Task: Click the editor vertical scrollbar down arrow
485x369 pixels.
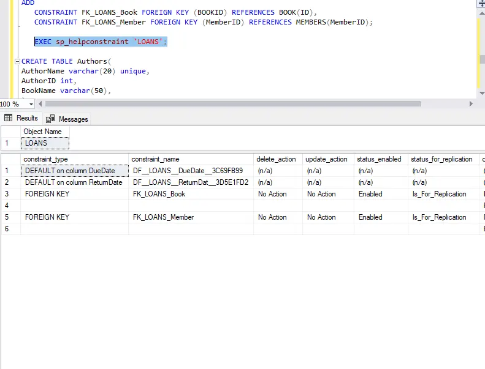Action: (x=482, y=93)
